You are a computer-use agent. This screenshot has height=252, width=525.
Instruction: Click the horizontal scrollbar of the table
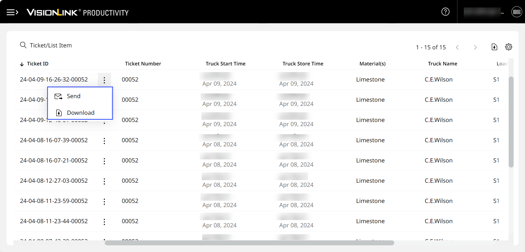click(x=249, y=243)
